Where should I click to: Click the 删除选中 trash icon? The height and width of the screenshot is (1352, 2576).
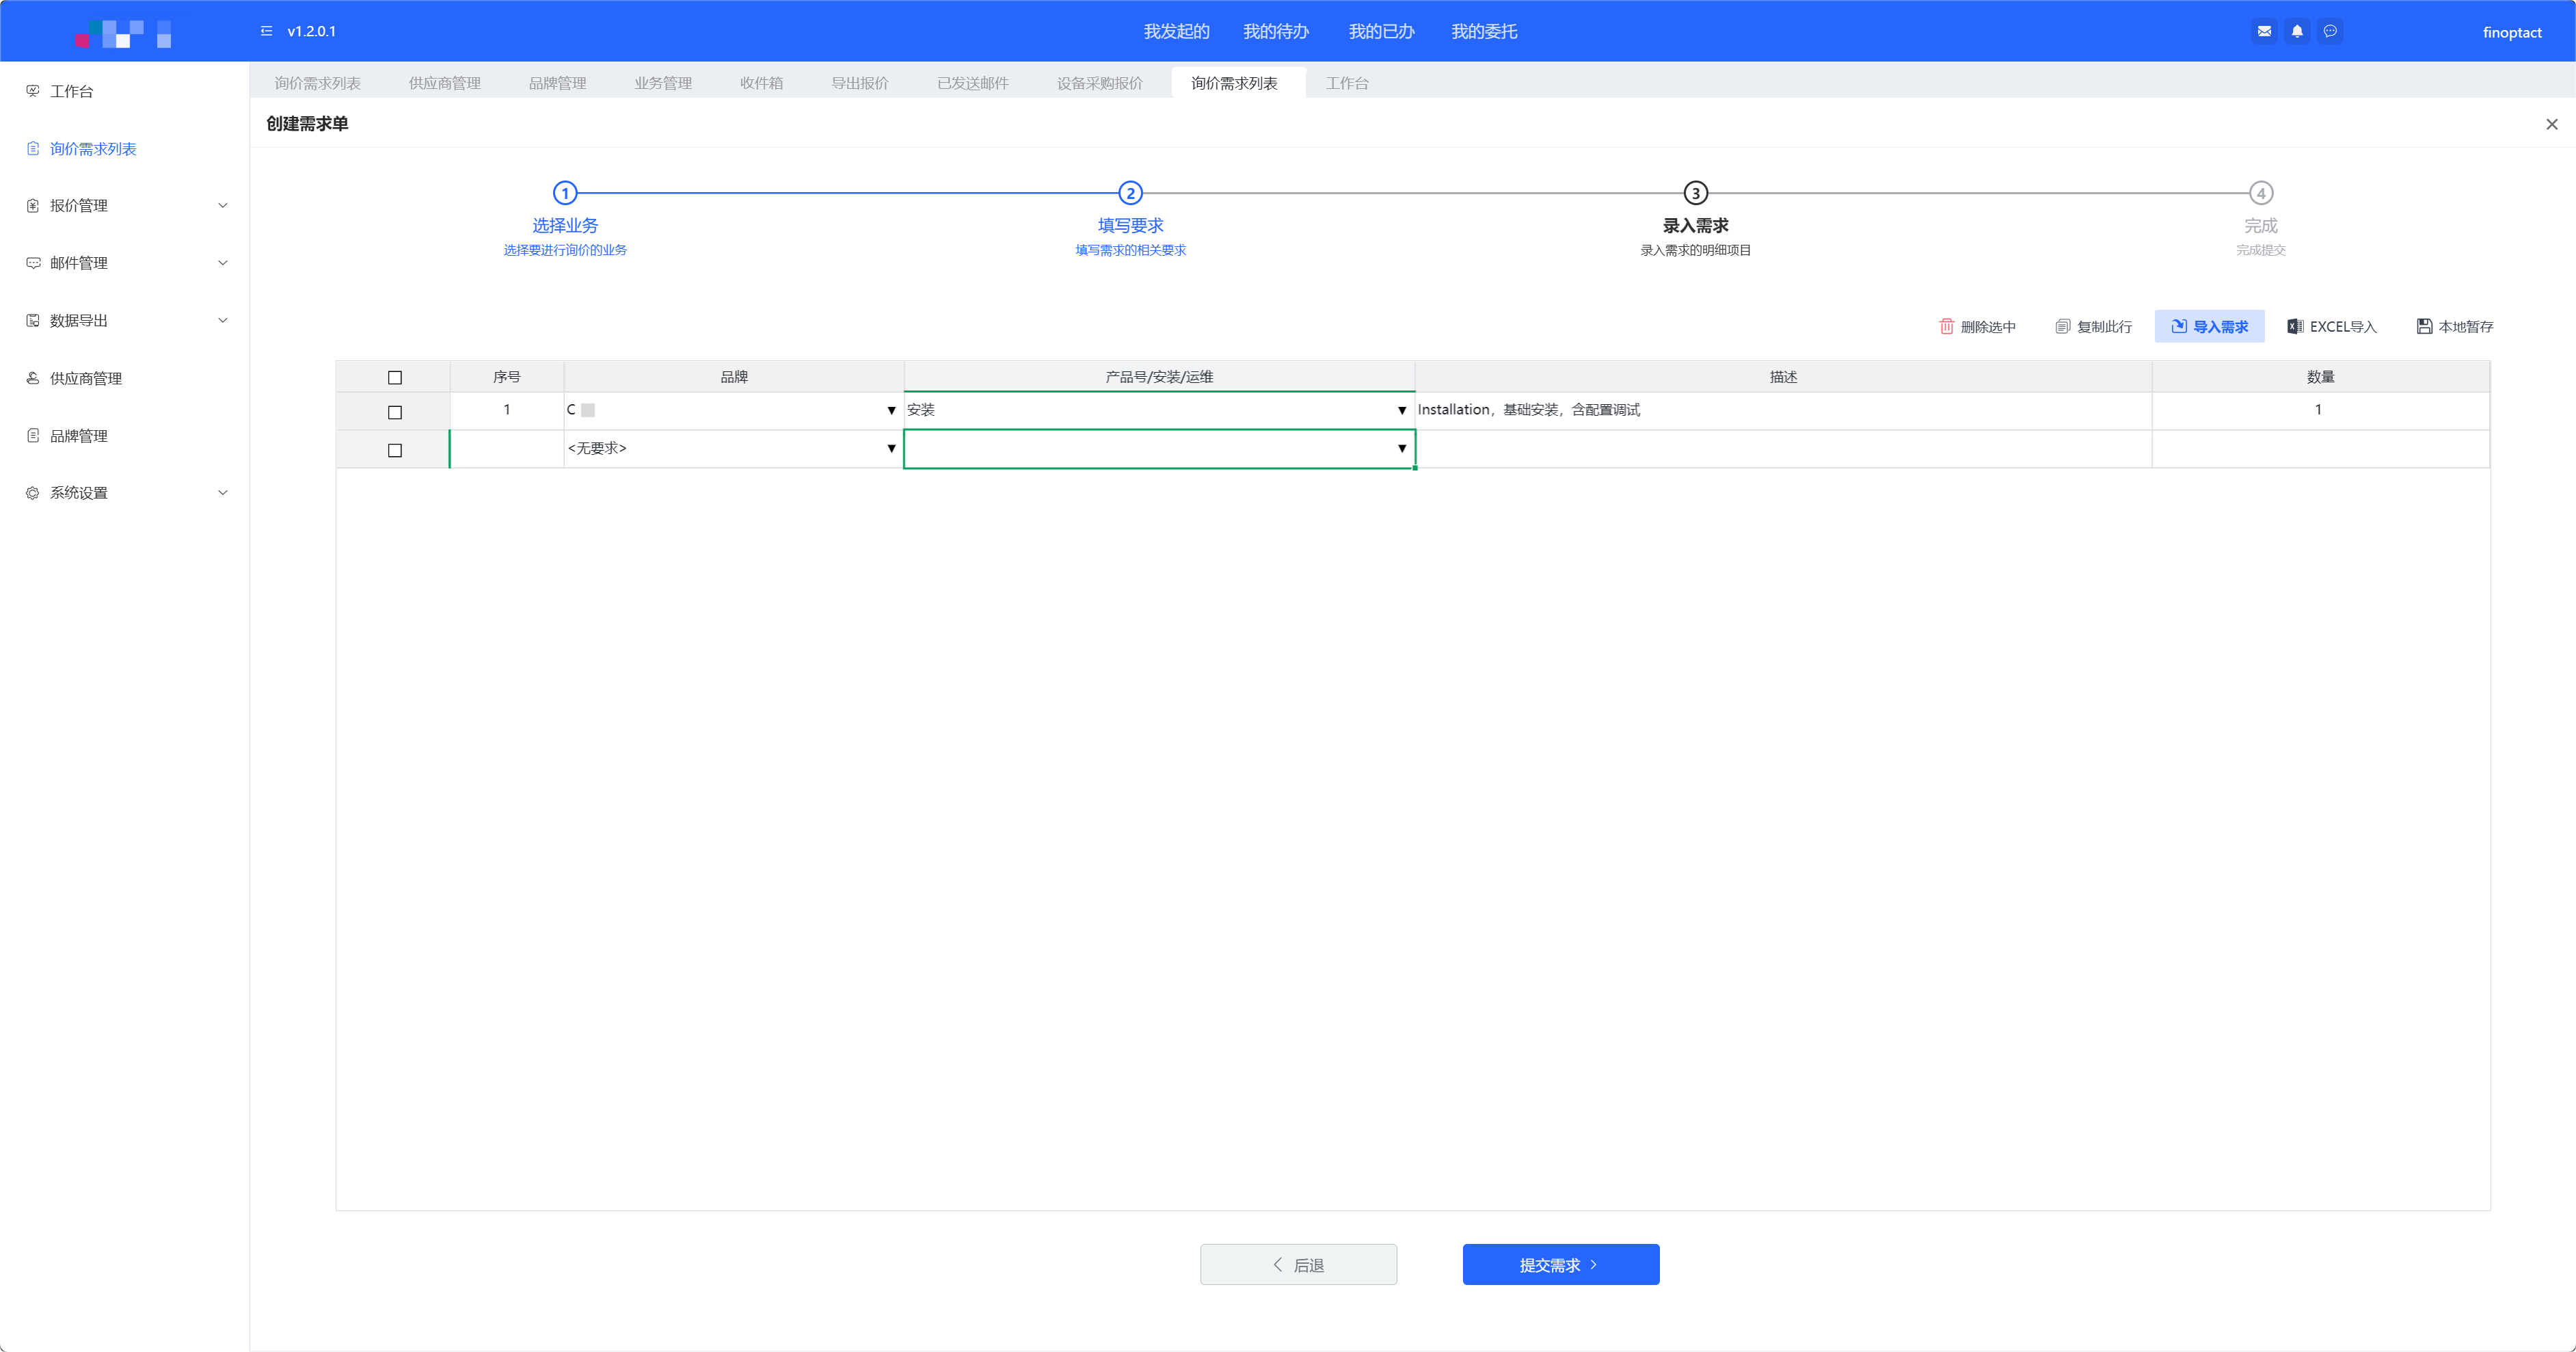[x=1946, y=326]
